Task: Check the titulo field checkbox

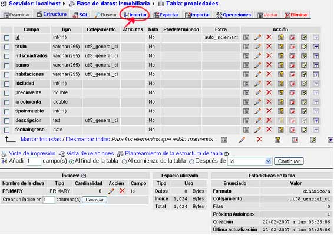Action: (x=7, y=47)
